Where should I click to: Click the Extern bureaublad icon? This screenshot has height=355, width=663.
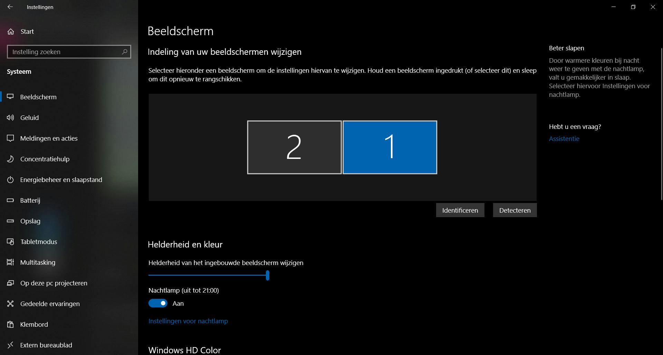click(x=10, y=345)
